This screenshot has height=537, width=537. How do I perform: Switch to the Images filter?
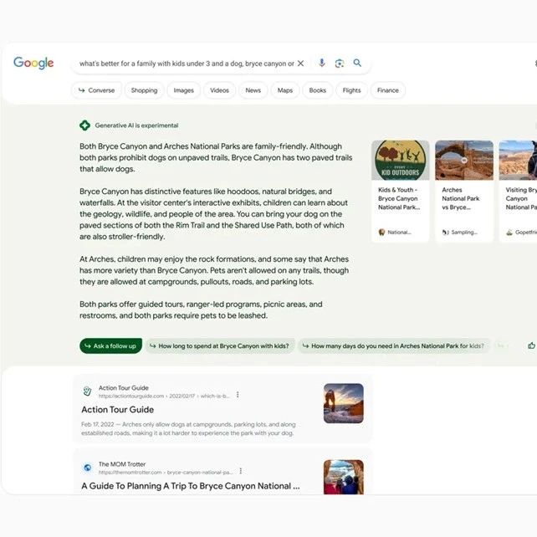point(183,90)
